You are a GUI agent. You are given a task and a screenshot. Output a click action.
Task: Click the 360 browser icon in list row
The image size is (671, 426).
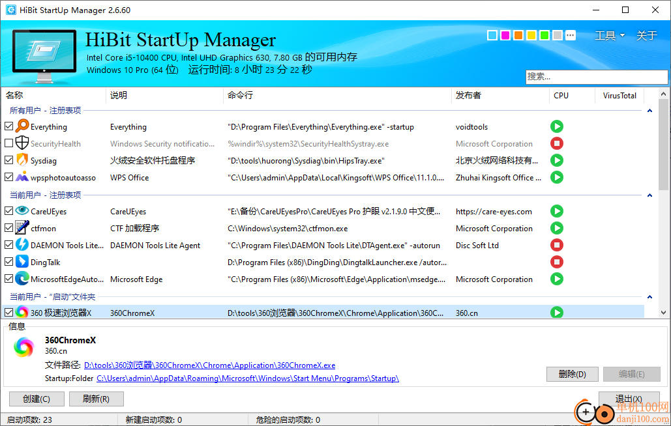coord(22,313)
